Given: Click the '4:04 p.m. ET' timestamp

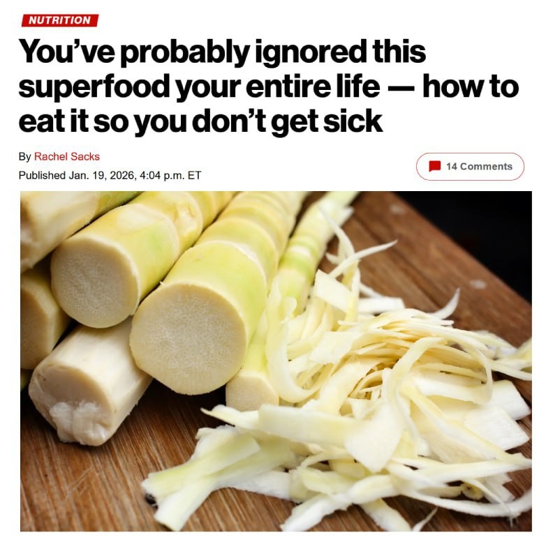Looking at the screenshot, I should point(170,175).
